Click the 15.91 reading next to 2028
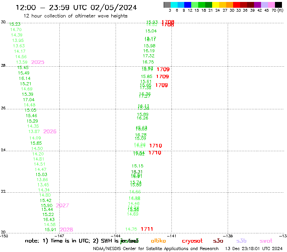The image size is (287, 252). 50,230
